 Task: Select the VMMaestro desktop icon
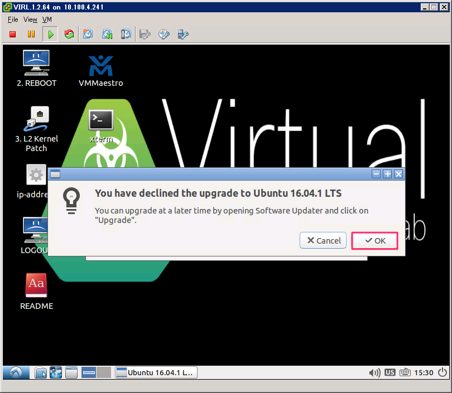[x=101, y=71]
